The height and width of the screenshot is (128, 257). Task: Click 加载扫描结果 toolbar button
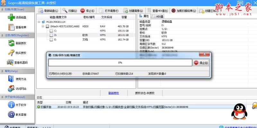[184, 11]
